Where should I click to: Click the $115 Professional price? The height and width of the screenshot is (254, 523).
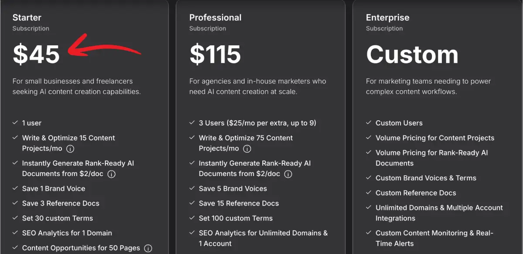[215, 54]
